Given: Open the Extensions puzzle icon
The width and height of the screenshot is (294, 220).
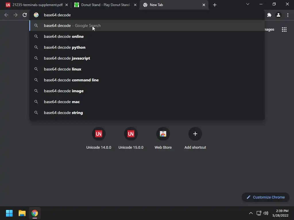Looking at the screenshot, I should pyautogui.click(x=269, y=15).
